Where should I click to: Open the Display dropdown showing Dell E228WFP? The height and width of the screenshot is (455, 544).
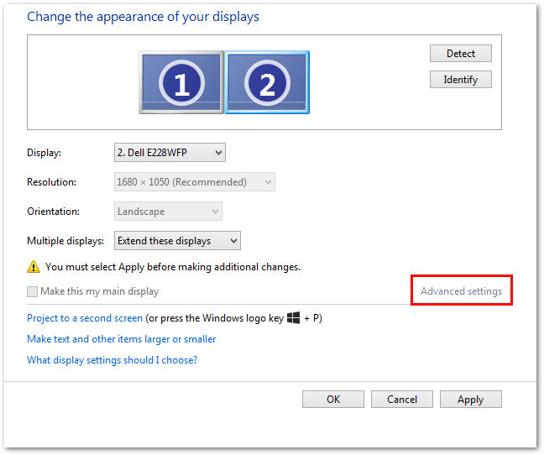[x=170, y=152]
